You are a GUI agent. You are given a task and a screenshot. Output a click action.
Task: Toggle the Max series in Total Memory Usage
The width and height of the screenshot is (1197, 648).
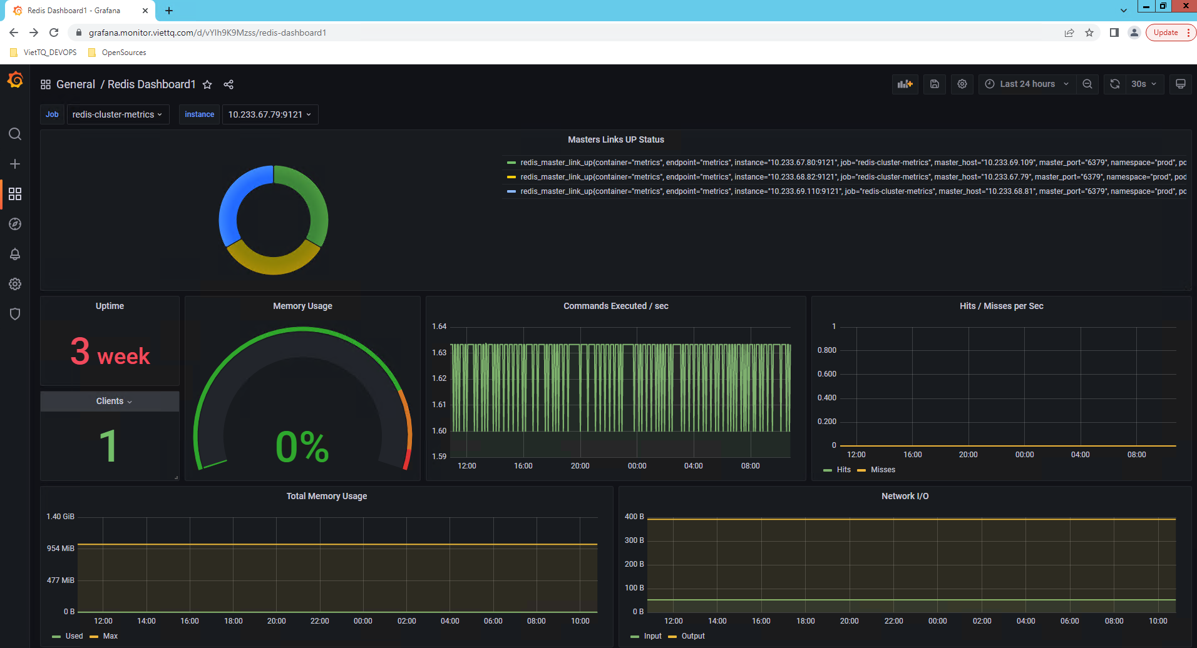click(x=110, y=636)
